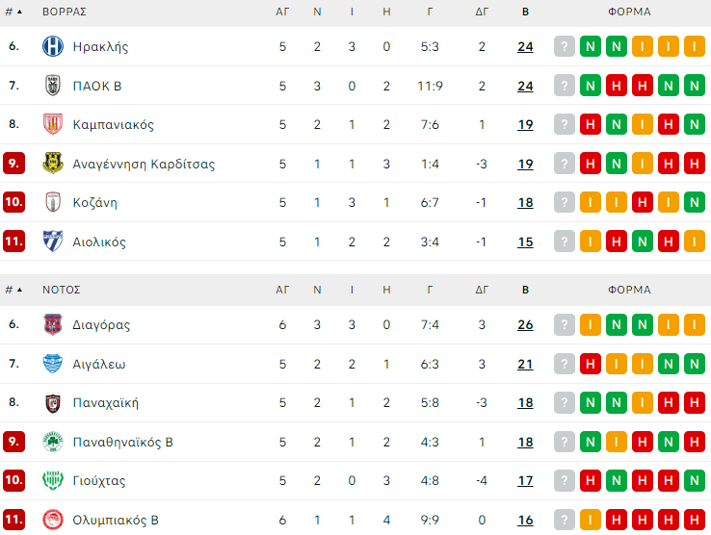Click Ηρακλής' most recent green win badge
The image size is (711, 535).
tap(591, 46)
